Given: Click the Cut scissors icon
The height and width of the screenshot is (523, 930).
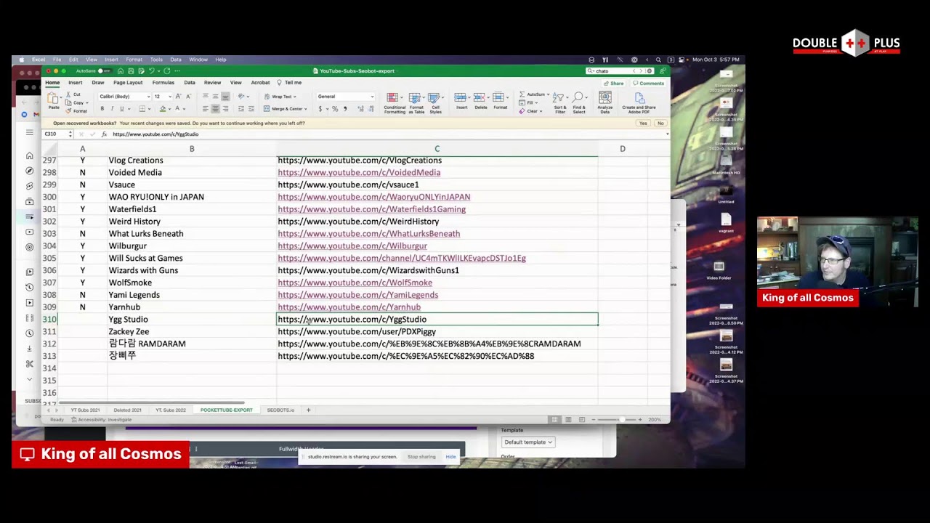Looking at the screenshot, I should (x=68, y=94).
